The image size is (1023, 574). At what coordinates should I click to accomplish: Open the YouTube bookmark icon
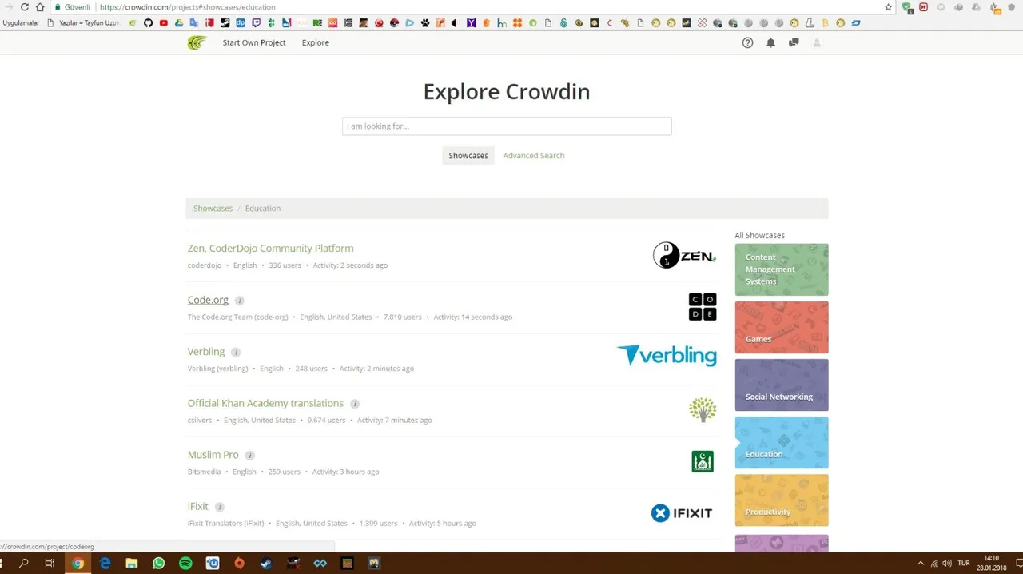point(163,23)
